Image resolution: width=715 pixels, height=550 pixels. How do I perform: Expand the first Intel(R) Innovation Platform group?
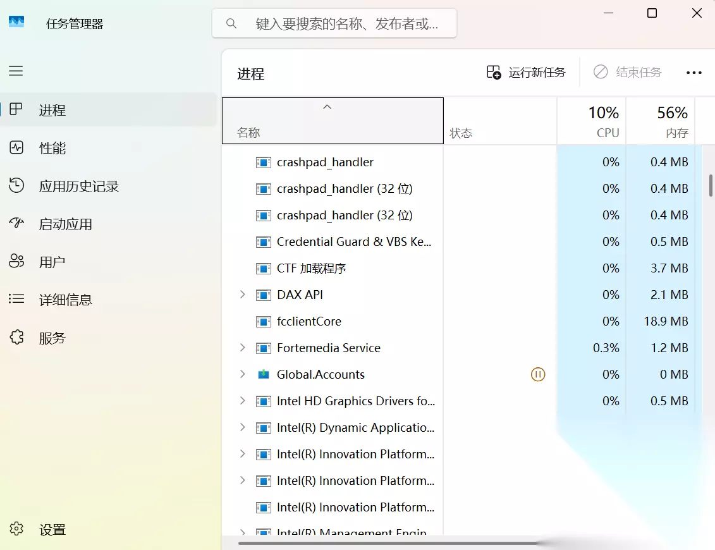(243, 454)
